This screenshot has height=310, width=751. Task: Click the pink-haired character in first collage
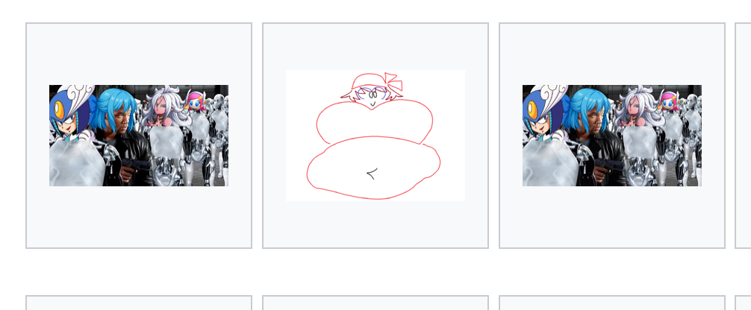[x=196, y=101]
